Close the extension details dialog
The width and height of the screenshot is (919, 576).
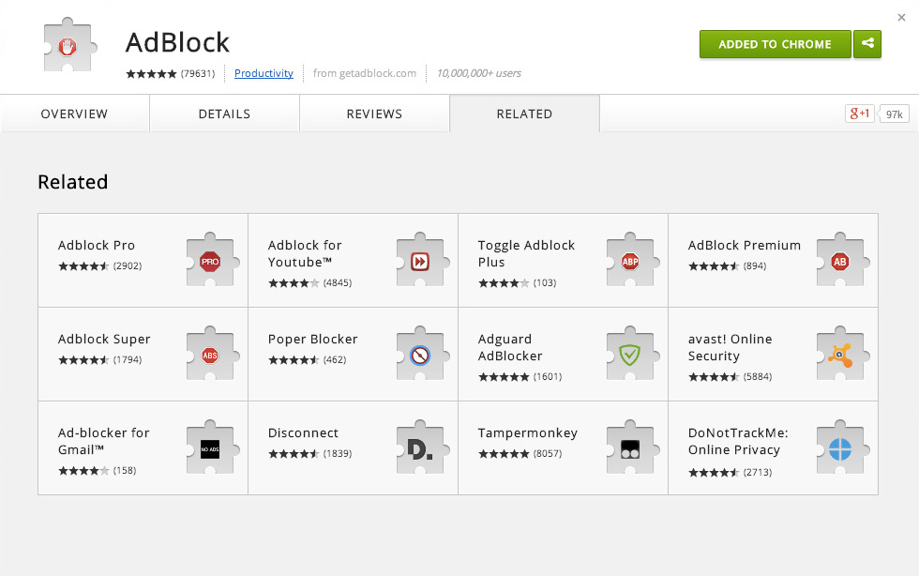pyautogui.click(x=901, y=18)
